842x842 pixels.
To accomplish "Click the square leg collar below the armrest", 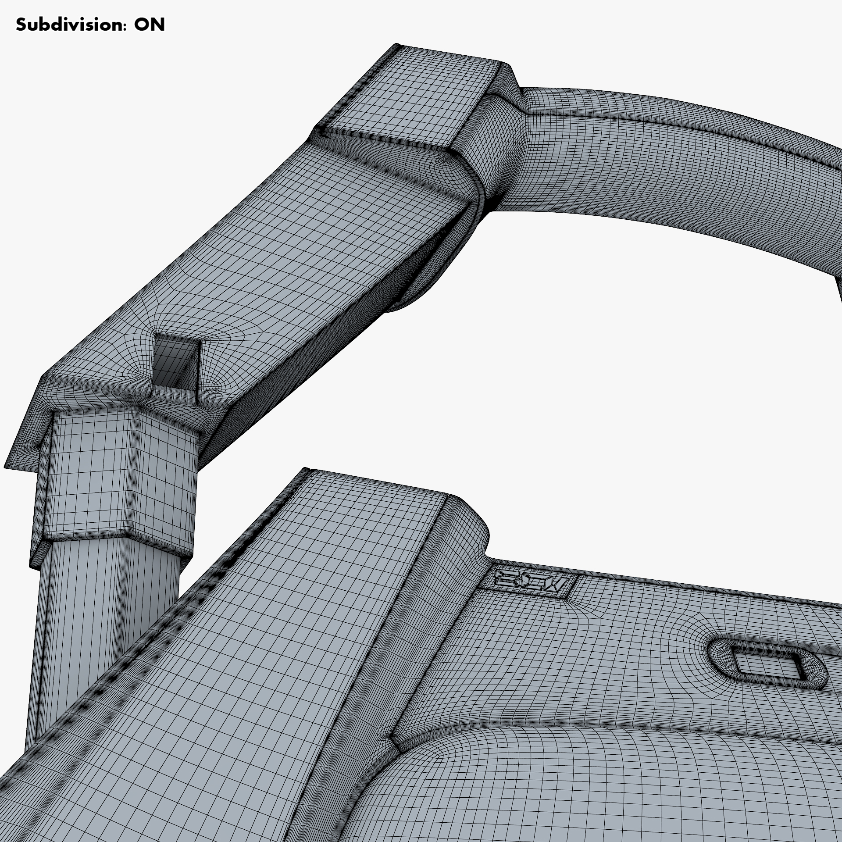I will point(118,478).
